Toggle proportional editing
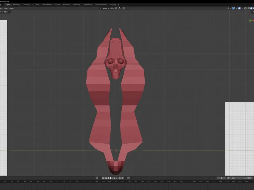 tap(124, 9)
